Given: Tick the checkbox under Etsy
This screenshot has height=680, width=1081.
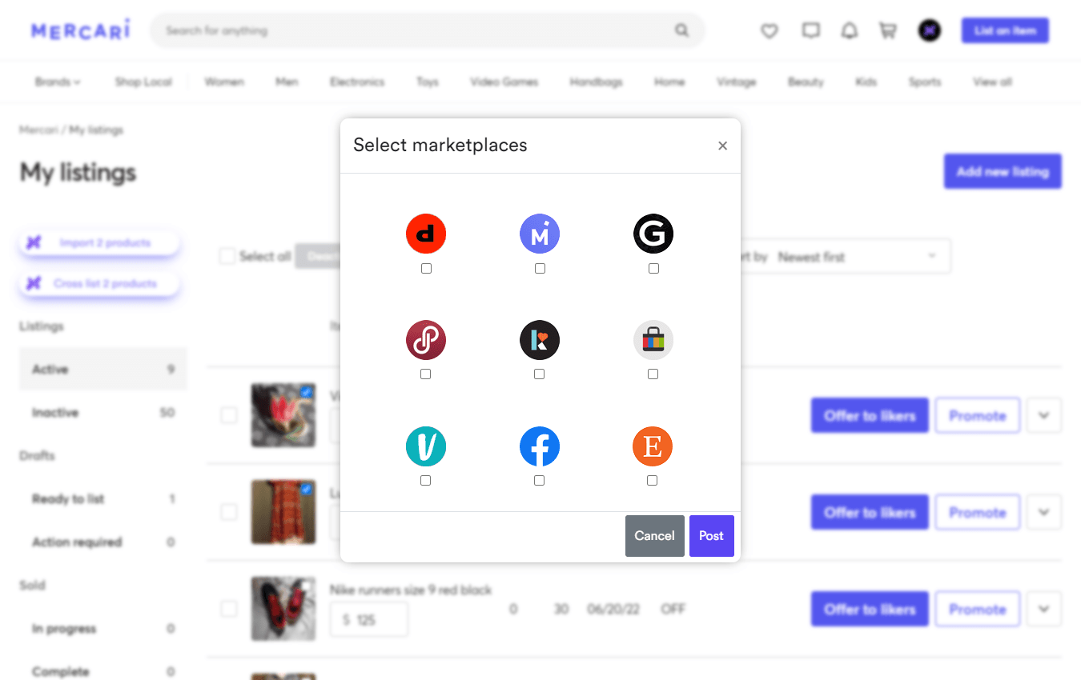Looking at the screenshot, I should tap(652, 481).
